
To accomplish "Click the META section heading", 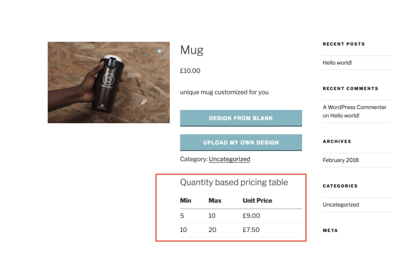I will click(x=330, y=230).
